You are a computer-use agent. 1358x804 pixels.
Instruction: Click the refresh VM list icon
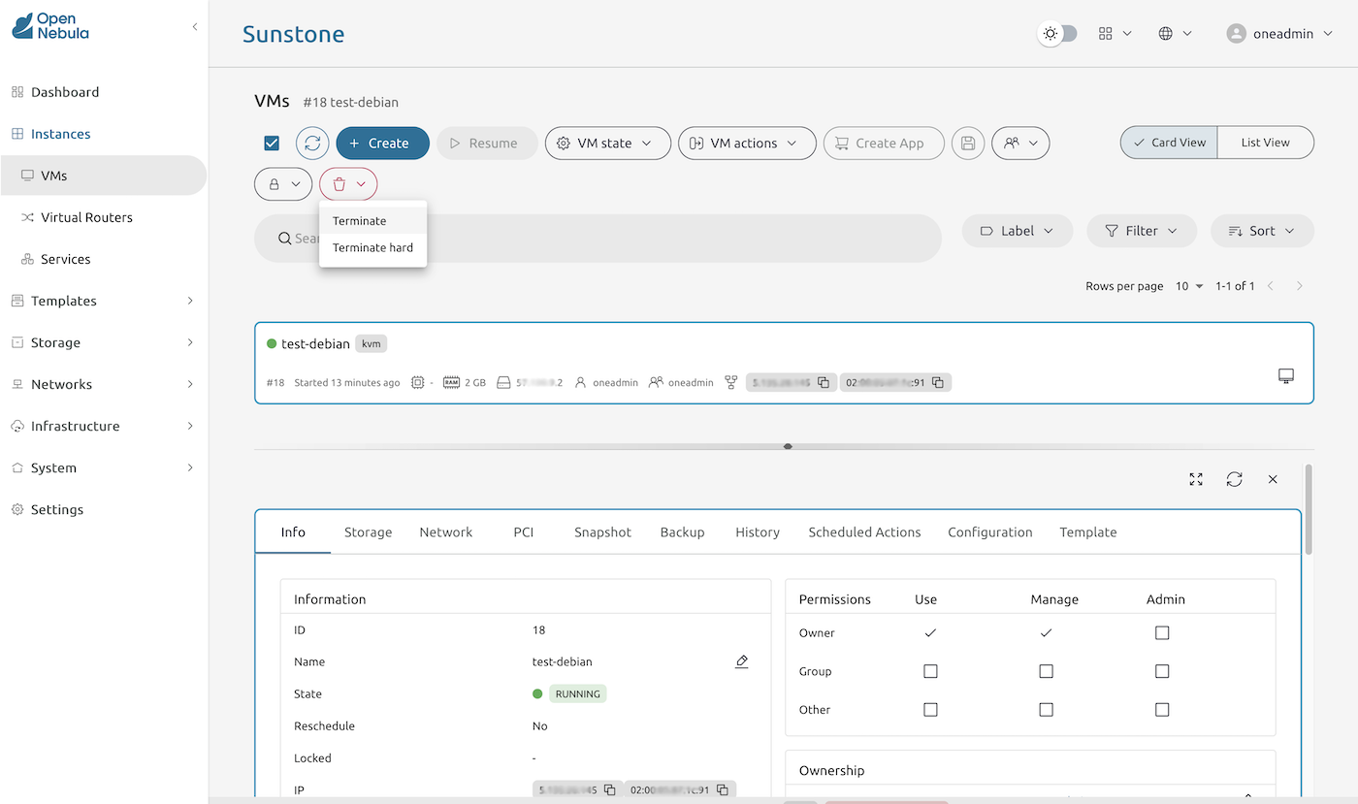point(312,144)
